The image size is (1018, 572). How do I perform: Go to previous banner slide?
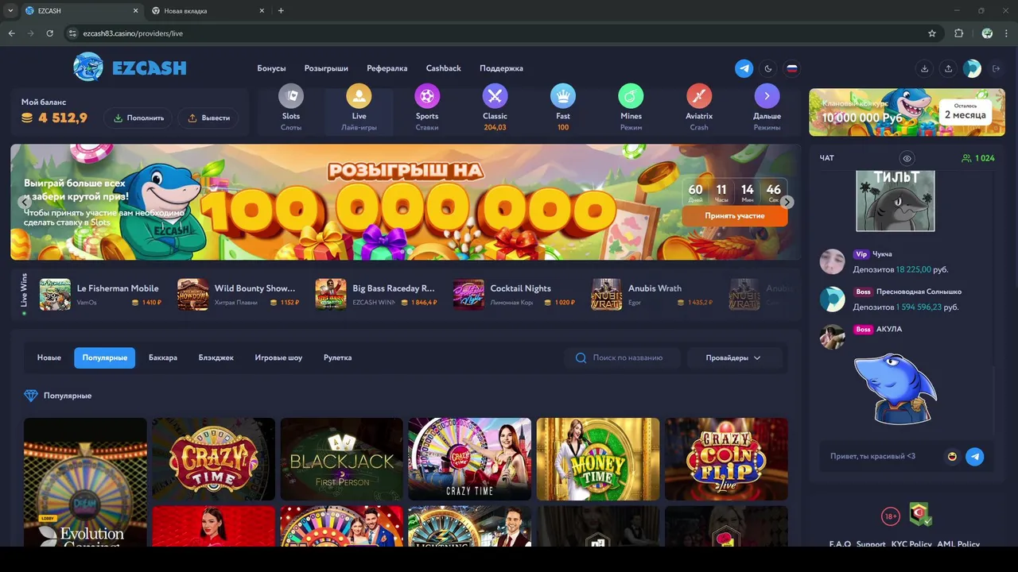[x=25, y=202]
